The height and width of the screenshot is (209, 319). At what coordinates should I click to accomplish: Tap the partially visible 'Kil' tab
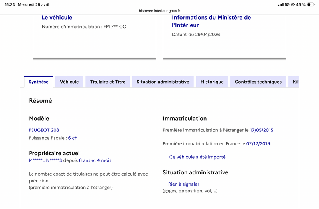(294, 82)
